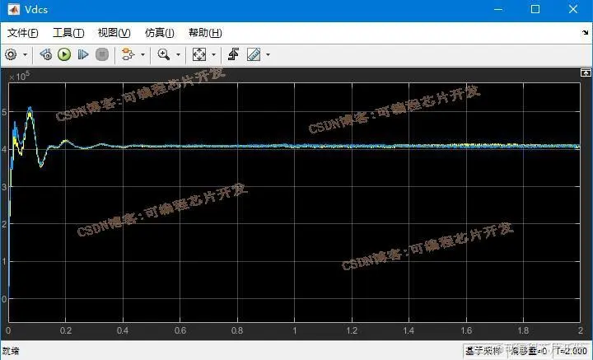The width and height of the screenshot is (593, 360).
Task: Open the 文件(F) menu
Action: 23,33
